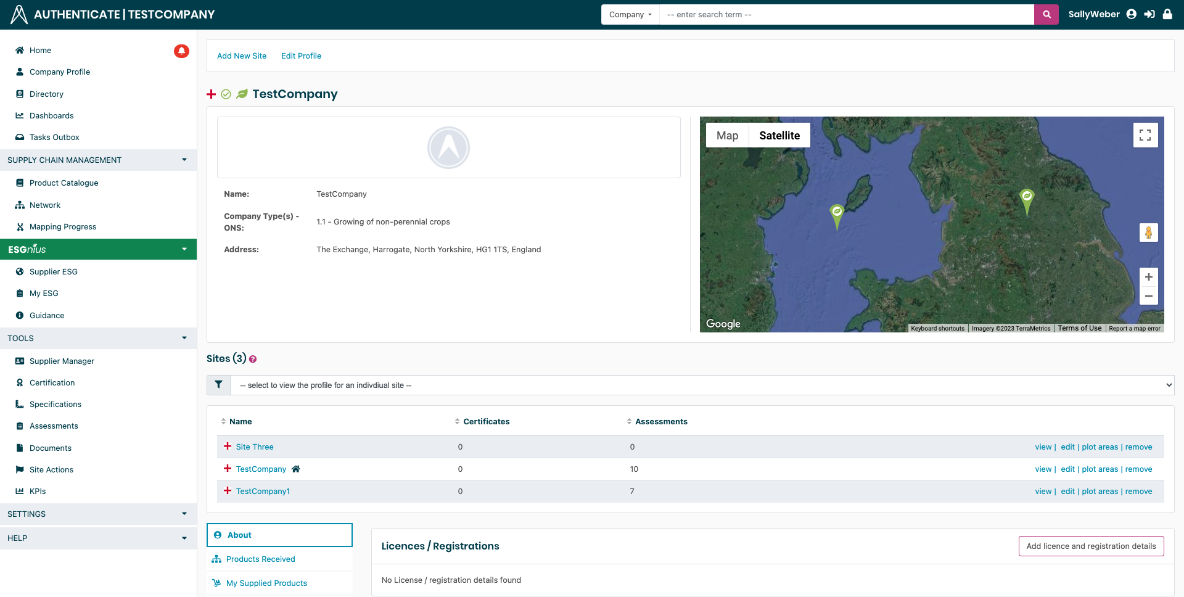Switch map to Satellite view

tap(779, 136)
